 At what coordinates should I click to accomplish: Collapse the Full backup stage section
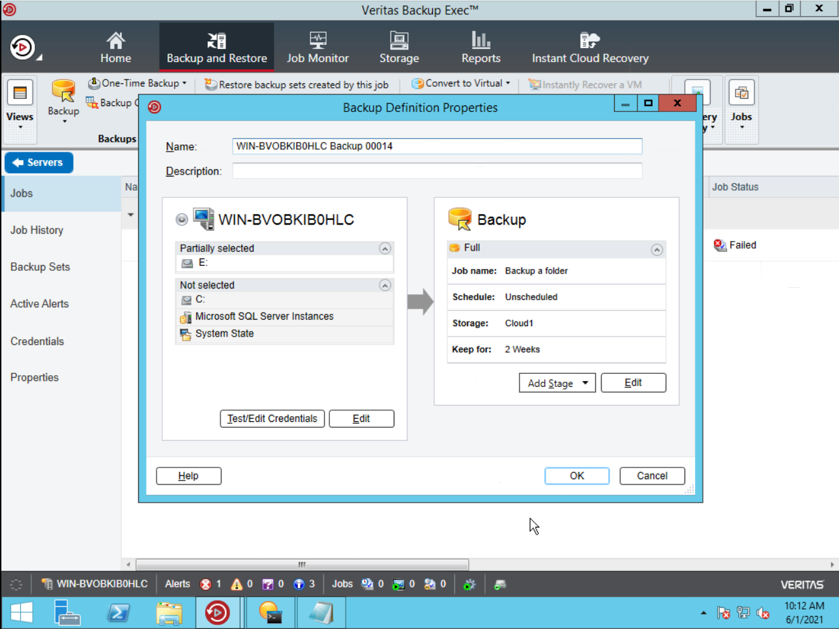pyautogui.click(x=656, y=250)
